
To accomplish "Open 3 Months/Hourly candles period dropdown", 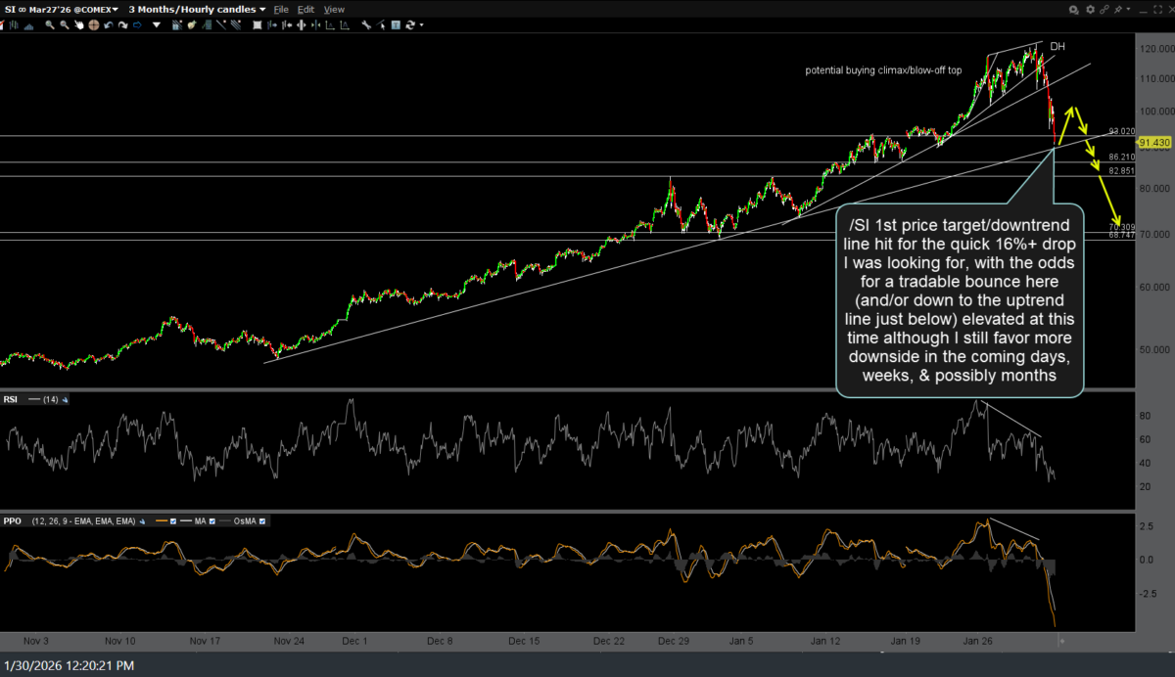I will click(197, 9).
